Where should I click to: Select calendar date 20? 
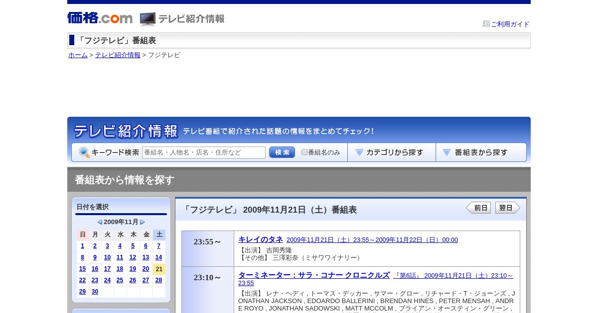pos(146,269)
